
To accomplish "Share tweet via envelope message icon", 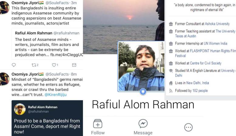I will pos(74,65).
